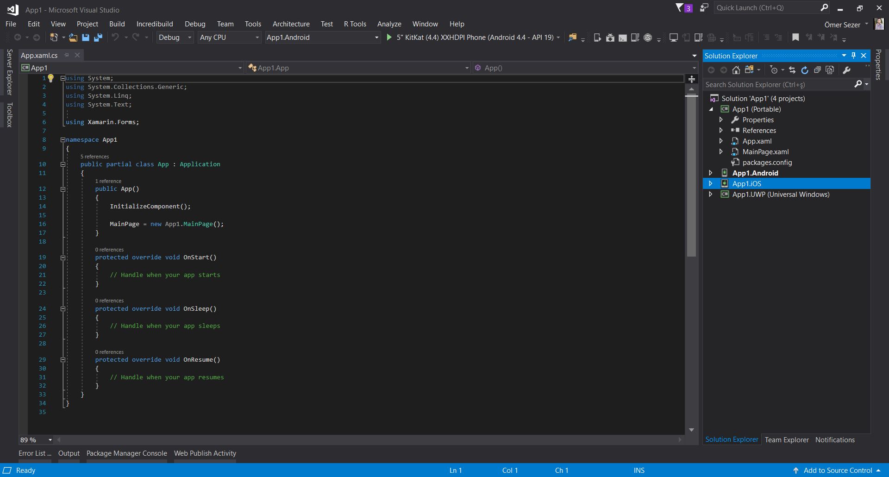Collapse the OnResume method outline block
Viewport: 889px width, 477px height.
coord(63,360)
